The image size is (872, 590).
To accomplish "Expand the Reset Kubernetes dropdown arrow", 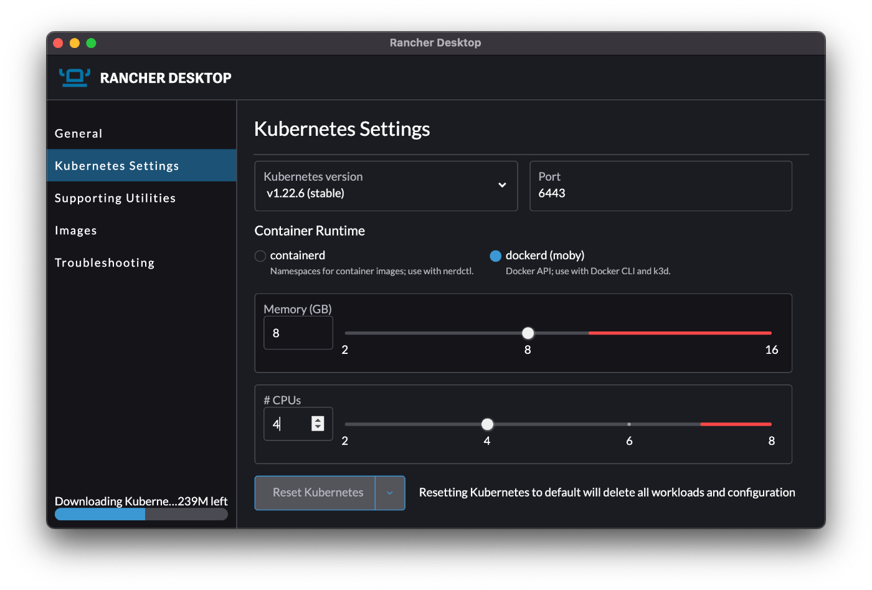I will click(x=390, y=493).
